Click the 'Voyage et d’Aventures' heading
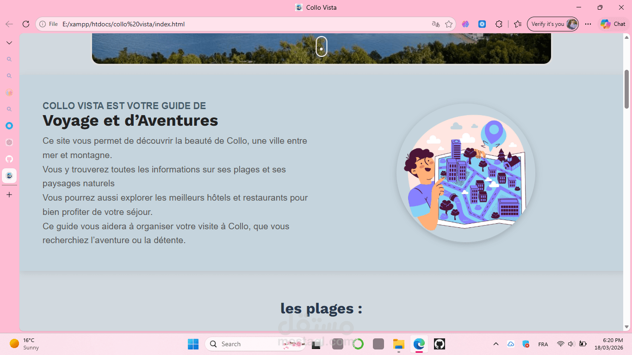 (x=130, y=120)
